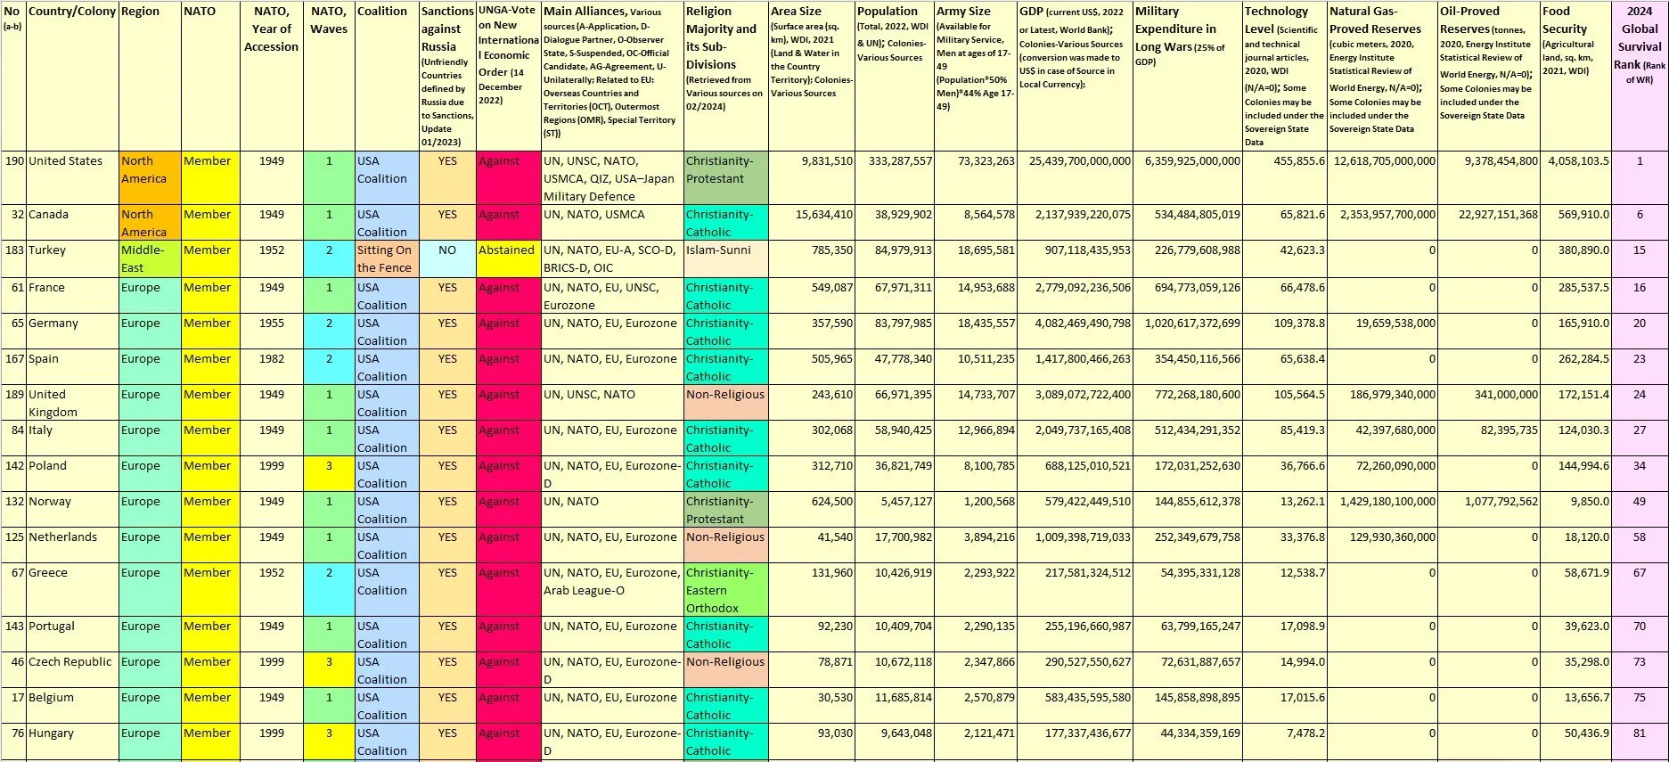This screenshot has width=1669, height=762.
Task: Select the 'Norway' country cell
Action: [x=72, y=510]
